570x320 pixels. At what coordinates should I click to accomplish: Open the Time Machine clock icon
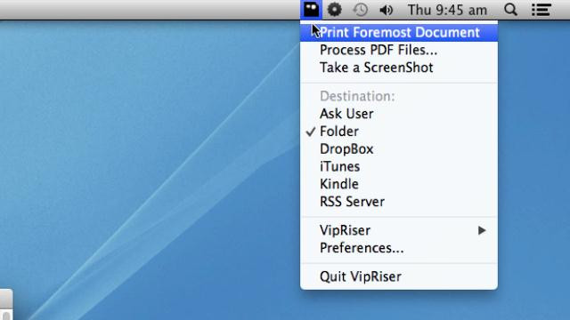click(x=360, y=10)
